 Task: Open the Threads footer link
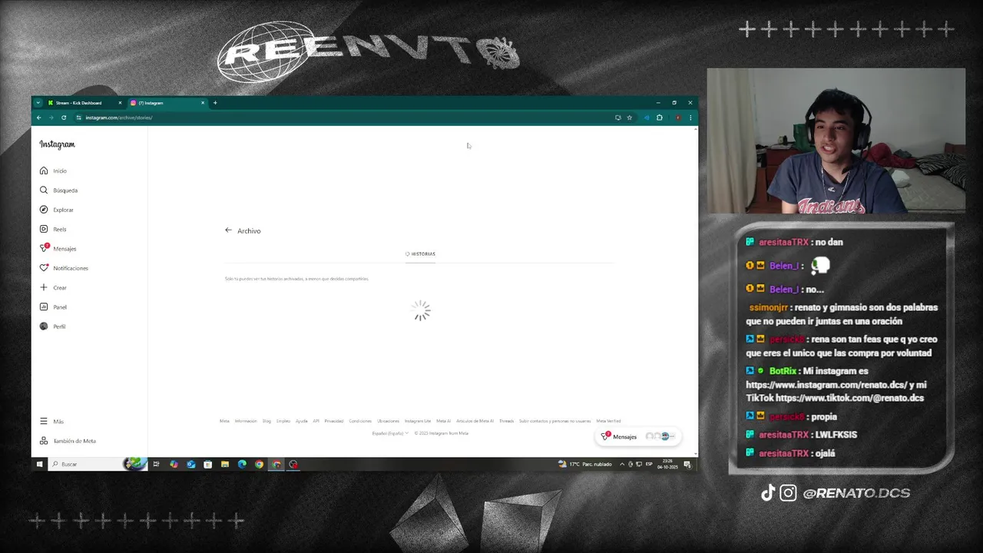click(x=507, y=421)
